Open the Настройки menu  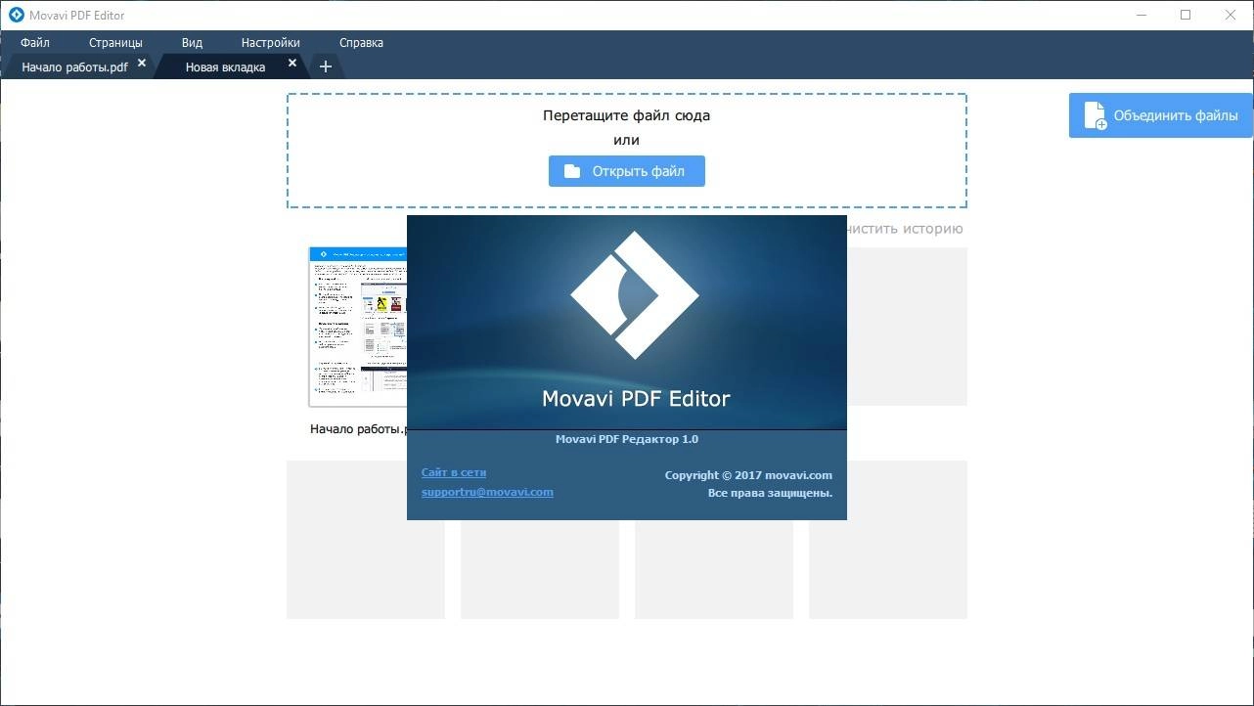(x=270, y=43)
